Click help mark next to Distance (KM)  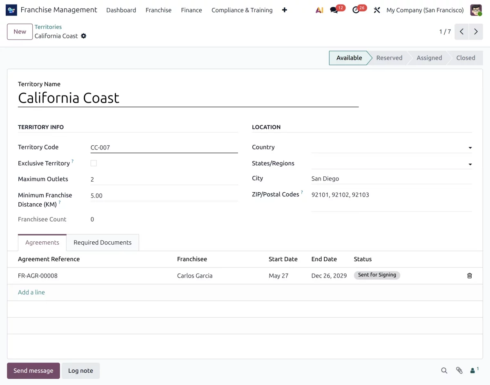tap(60, 203)
